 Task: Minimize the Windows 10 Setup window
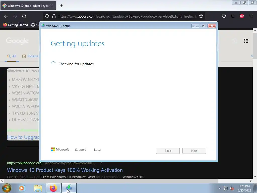point(195,26)
